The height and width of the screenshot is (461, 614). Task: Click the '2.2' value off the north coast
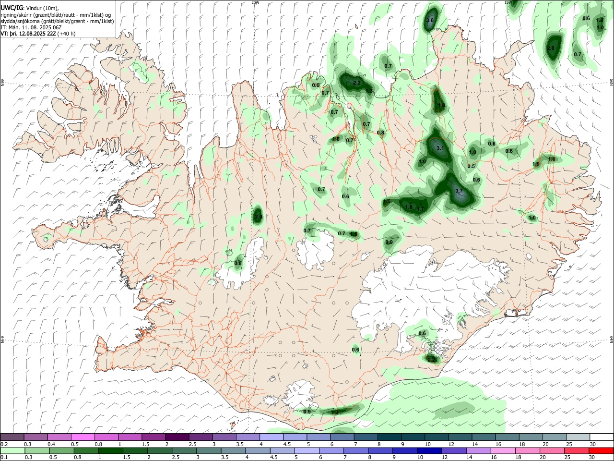[357, 83]
